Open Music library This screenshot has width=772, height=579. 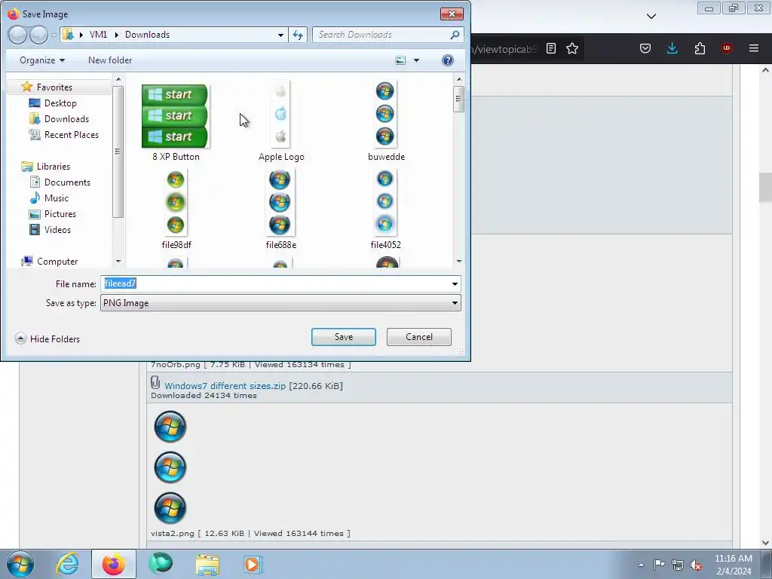click(56, 198)
